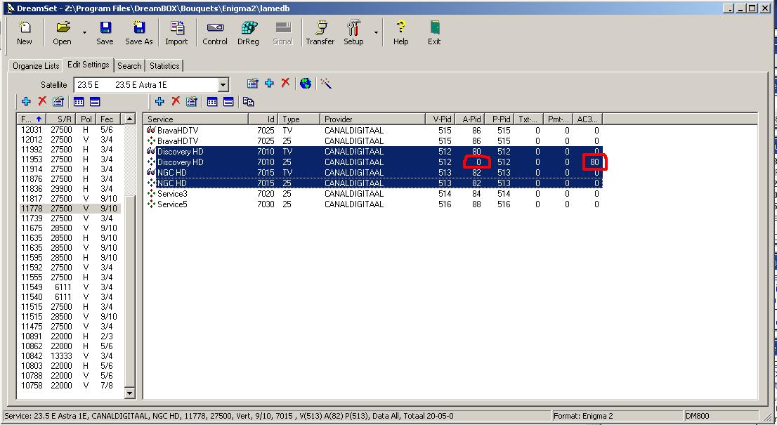Open Help from the toolbar
Screen dimensions: 777x425
point(401,33)
